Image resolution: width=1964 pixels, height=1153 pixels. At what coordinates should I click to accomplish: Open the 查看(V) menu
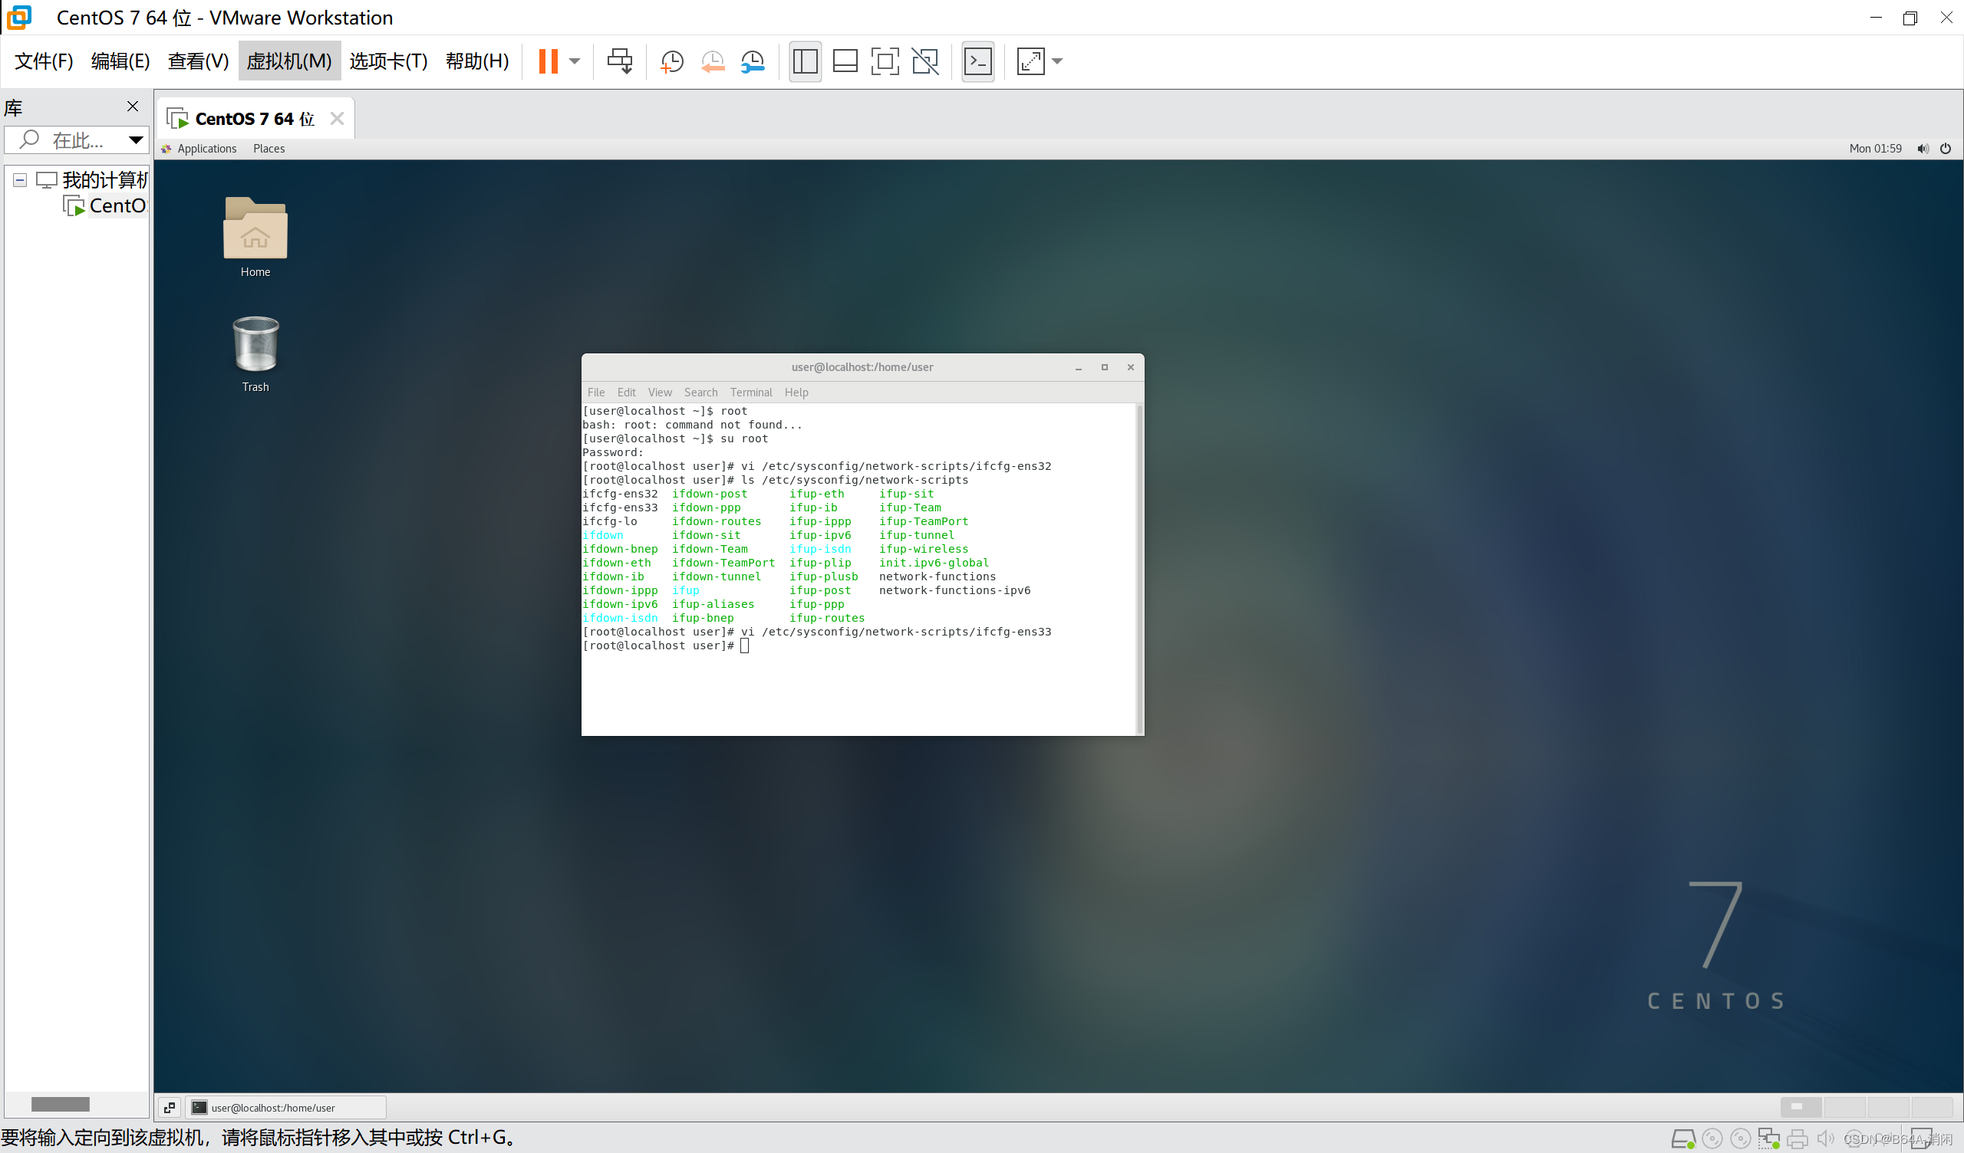(x=198, y=61)
